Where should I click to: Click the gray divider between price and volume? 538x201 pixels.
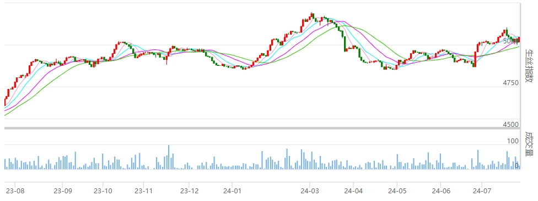point(262,129)
